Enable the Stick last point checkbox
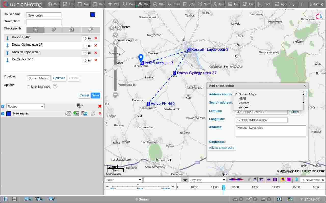The height and width of the screenshot is (203, 326). (29, 87)
